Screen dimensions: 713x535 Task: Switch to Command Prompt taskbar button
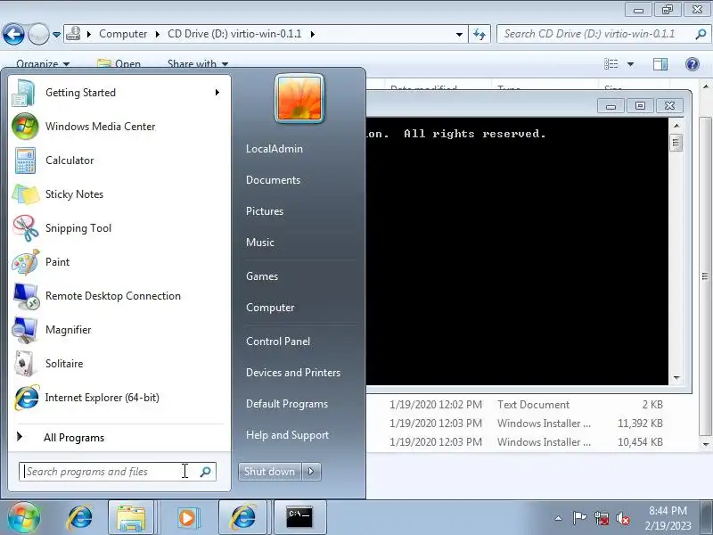click(299, 517)
